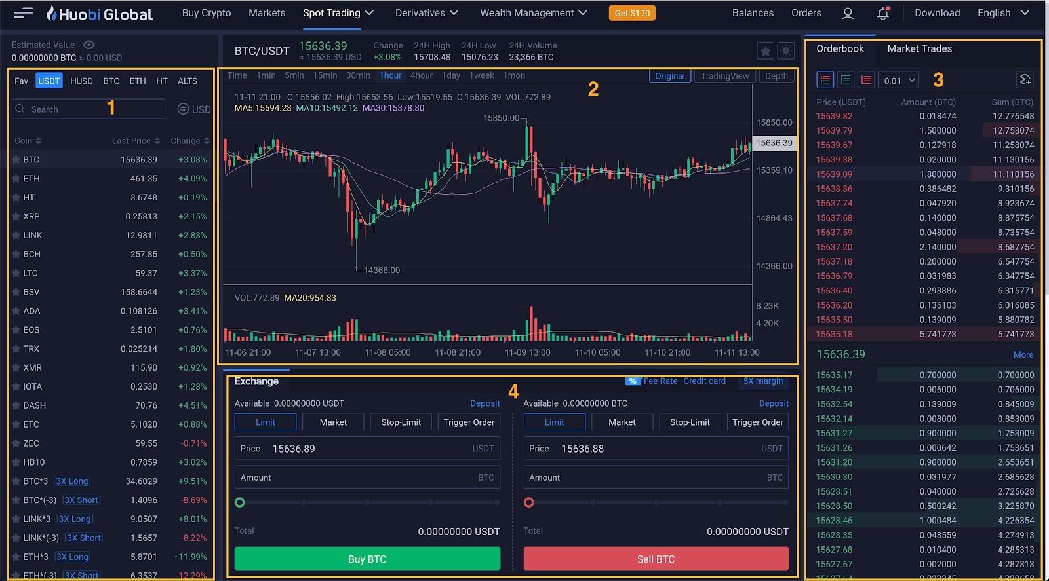Sort coin list by Coin name
Viewport: 1049px width, 581px height.
28,141
